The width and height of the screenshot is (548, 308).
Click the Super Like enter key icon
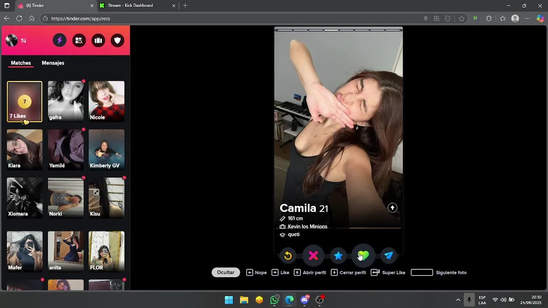(375, 272)
